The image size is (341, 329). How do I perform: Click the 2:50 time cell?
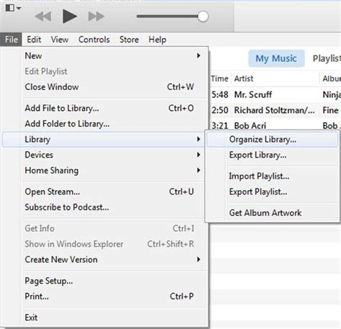(x=219, y=110)
